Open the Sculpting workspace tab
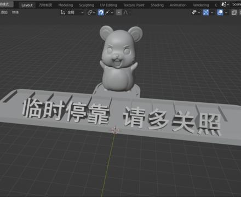This screenshot has height=197, width=241. point(87,5)
